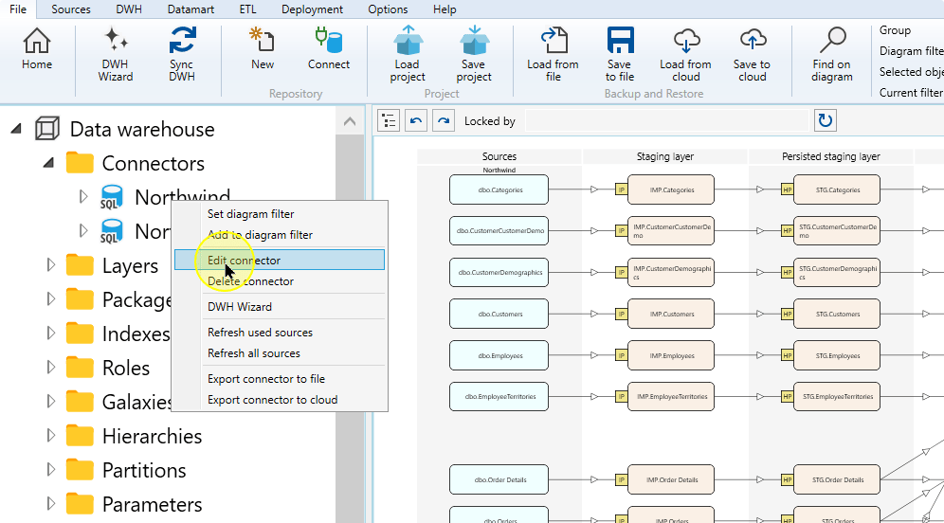Open the ETL ribbon tab
Viewport: 944px width, 523px height.
pos(247,9)
